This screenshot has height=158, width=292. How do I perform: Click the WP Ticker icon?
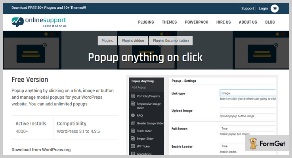tap(133, 146)
